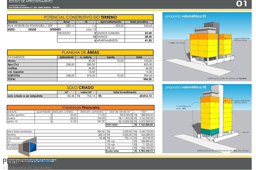Click the Solo Criado section header

coord(80,88)
